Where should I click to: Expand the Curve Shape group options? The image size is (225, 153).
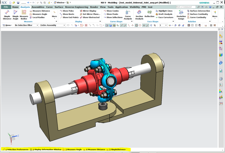tap(132, 22)
